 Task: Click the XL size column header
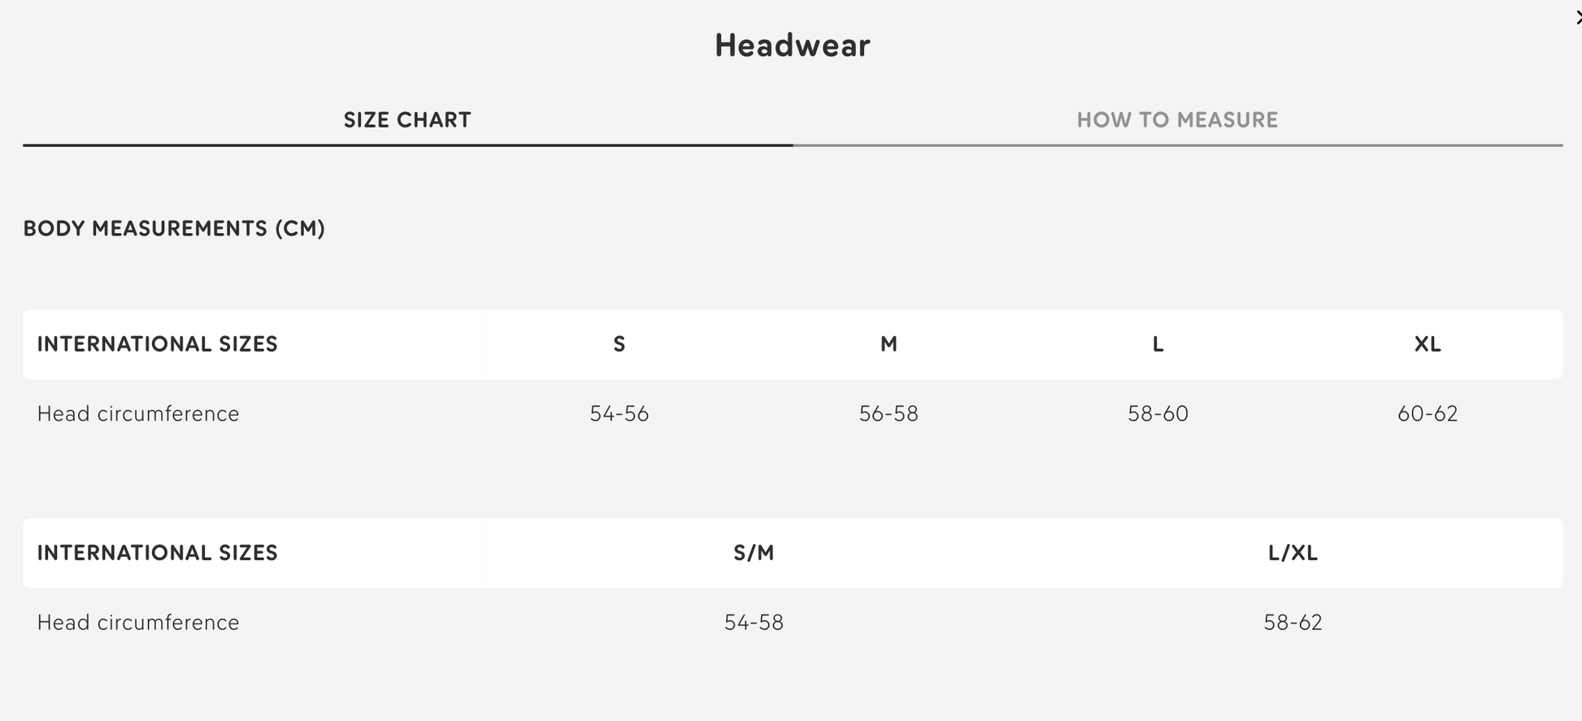tap(1428, 344)
